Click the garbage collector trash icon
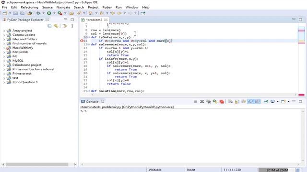The height and width of the screenshot is (172, 307). [297, 170]
